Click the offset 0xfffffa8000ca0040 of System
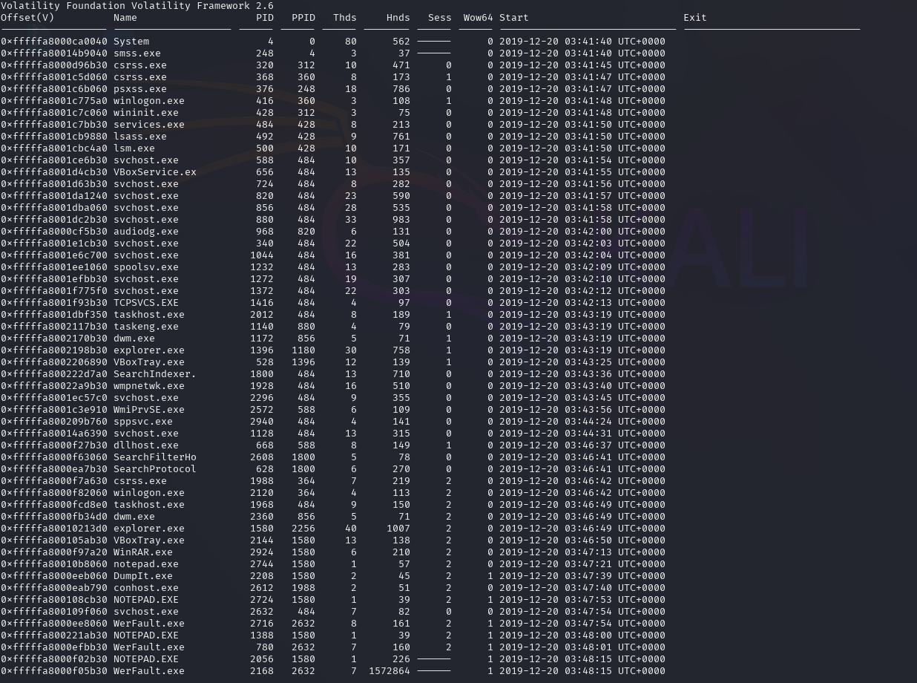917x683 pixels. point(53,42)
